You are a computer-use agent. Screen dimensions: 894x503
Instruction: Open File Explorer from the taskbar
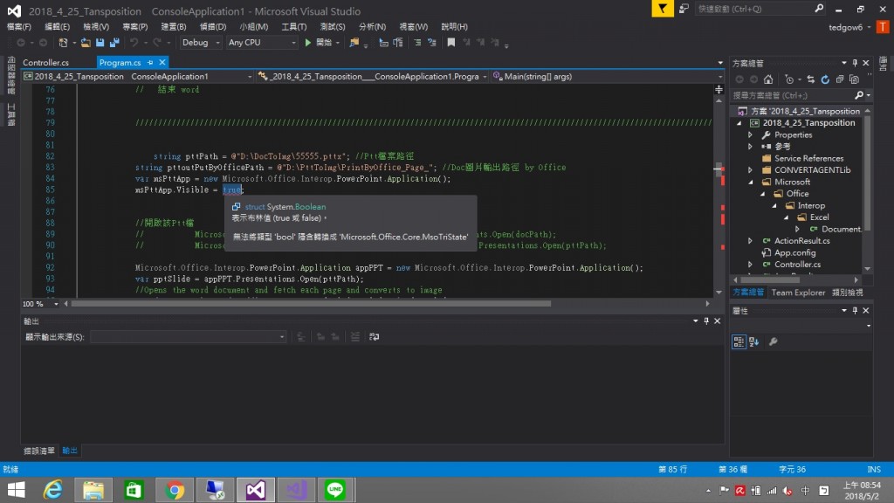93,490
